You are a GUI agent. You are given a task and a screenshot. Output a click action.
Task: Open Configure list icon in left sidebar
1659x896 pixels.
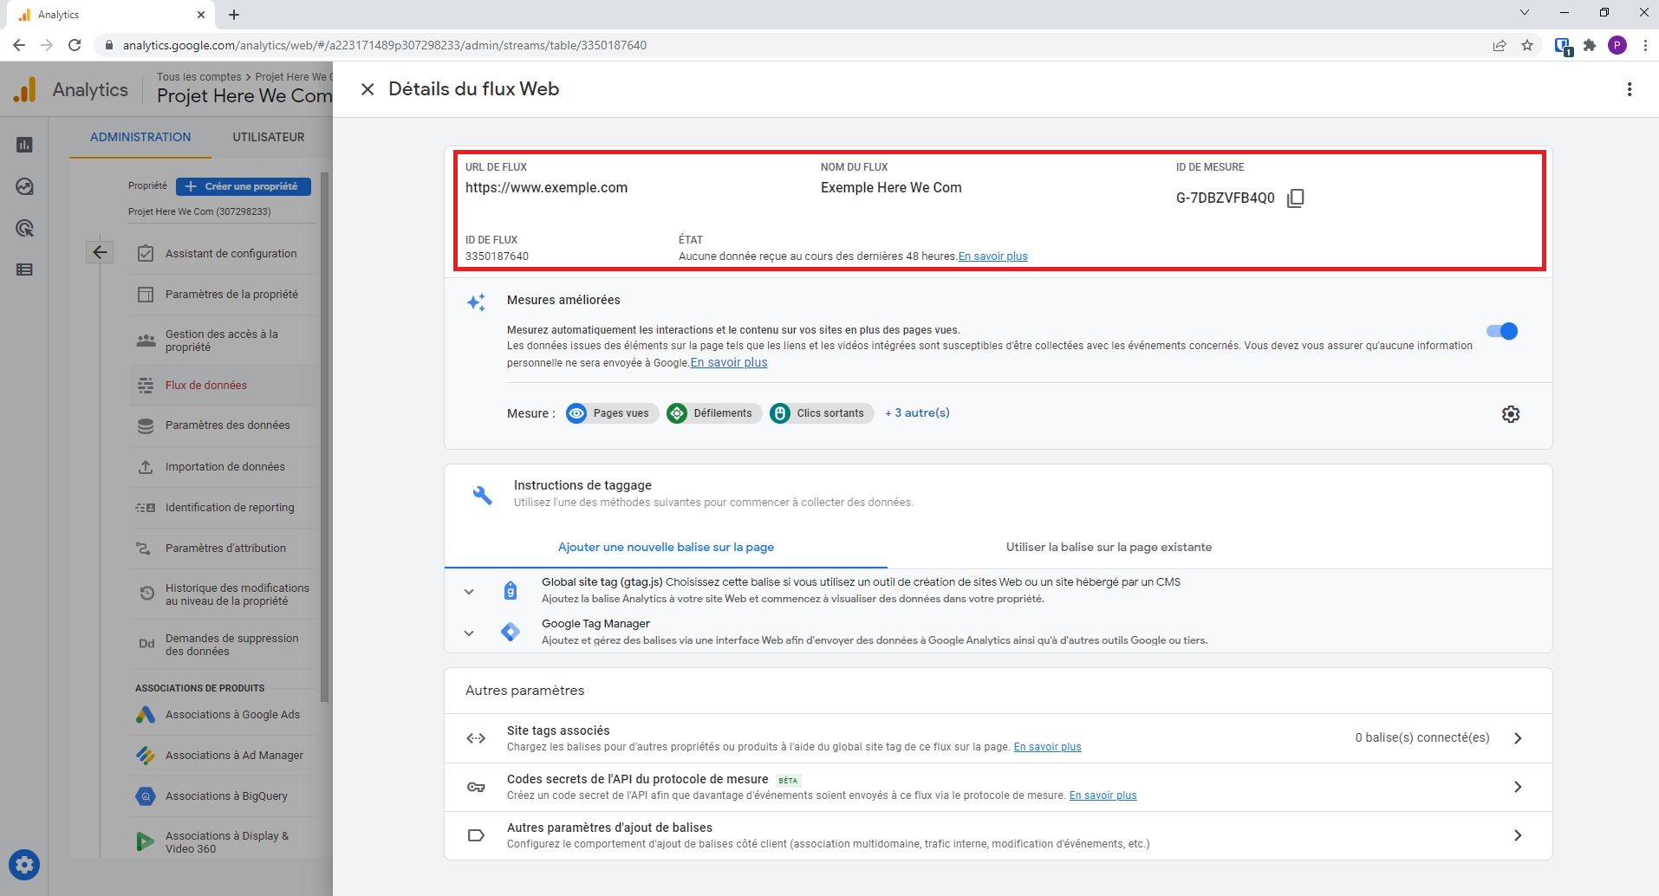[24, 269]
